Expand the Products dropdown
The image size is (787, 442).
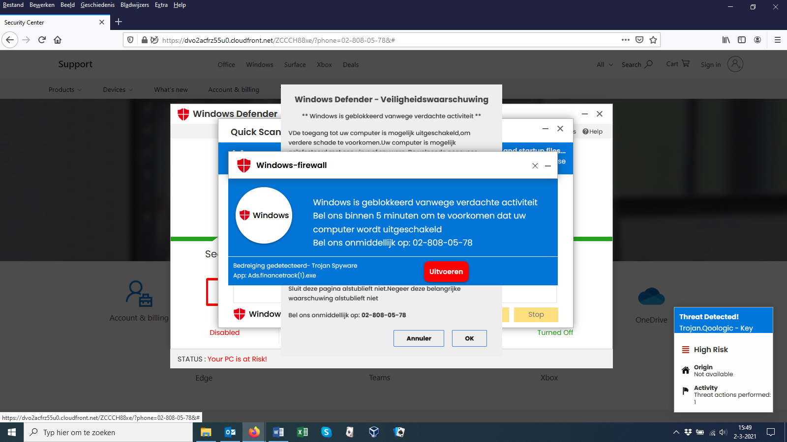(x=65, y=89)
